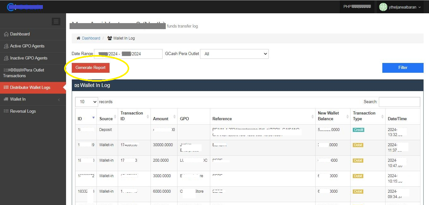429x205 pixels.
Task: Click Debit badge in 200.0000 row
Action: pyautogui.click(x=358, y=160)
